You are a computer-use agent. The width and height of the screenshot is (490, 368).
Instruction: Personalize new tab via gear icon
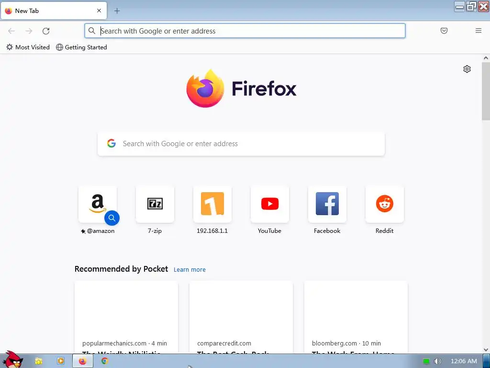pyautogui.click(x=467, y=69)
